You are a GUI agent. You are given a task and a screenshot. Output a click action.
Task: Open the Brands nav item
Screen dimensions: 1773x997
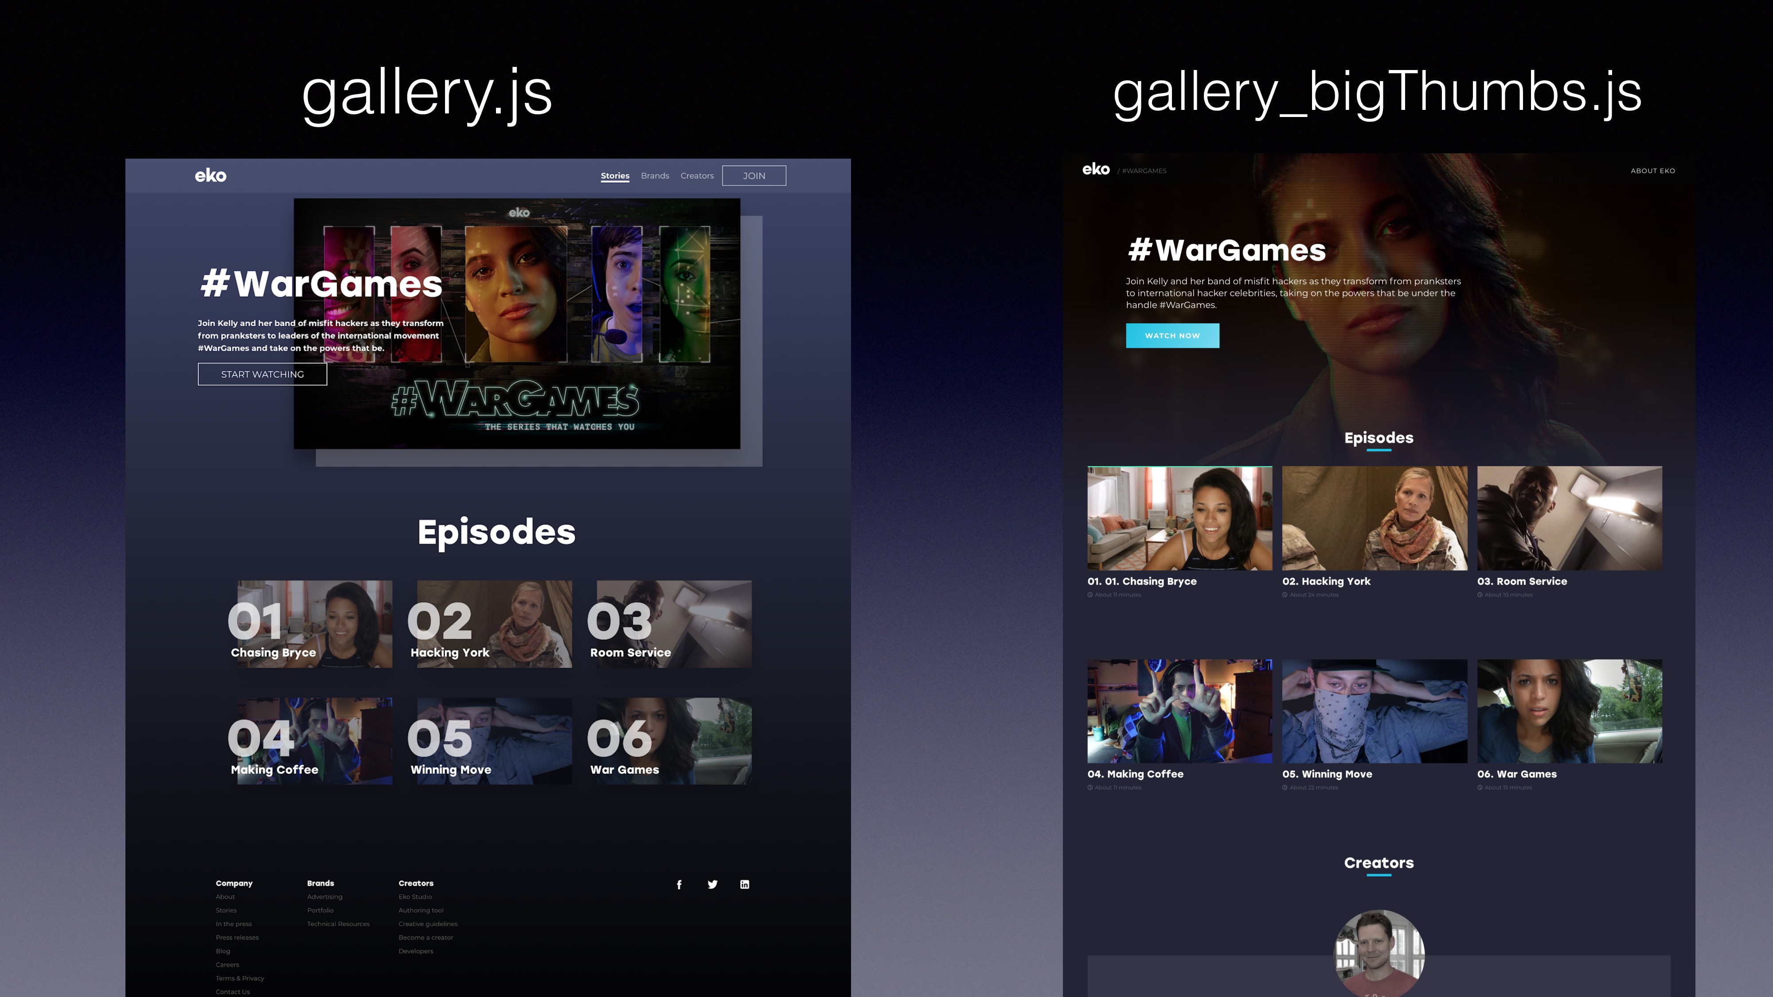tap(655, 175)
